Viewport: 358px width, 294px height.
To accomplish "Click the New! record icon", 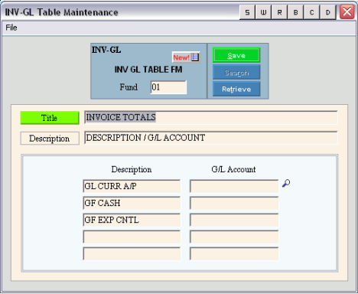I will 186,57.
